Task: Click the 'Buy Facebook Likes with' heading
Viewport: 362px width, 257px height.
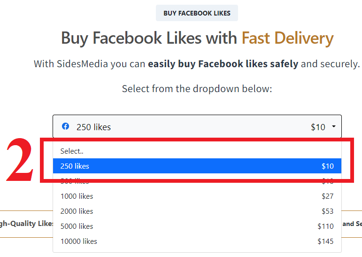Action: (x=149, y=38)
